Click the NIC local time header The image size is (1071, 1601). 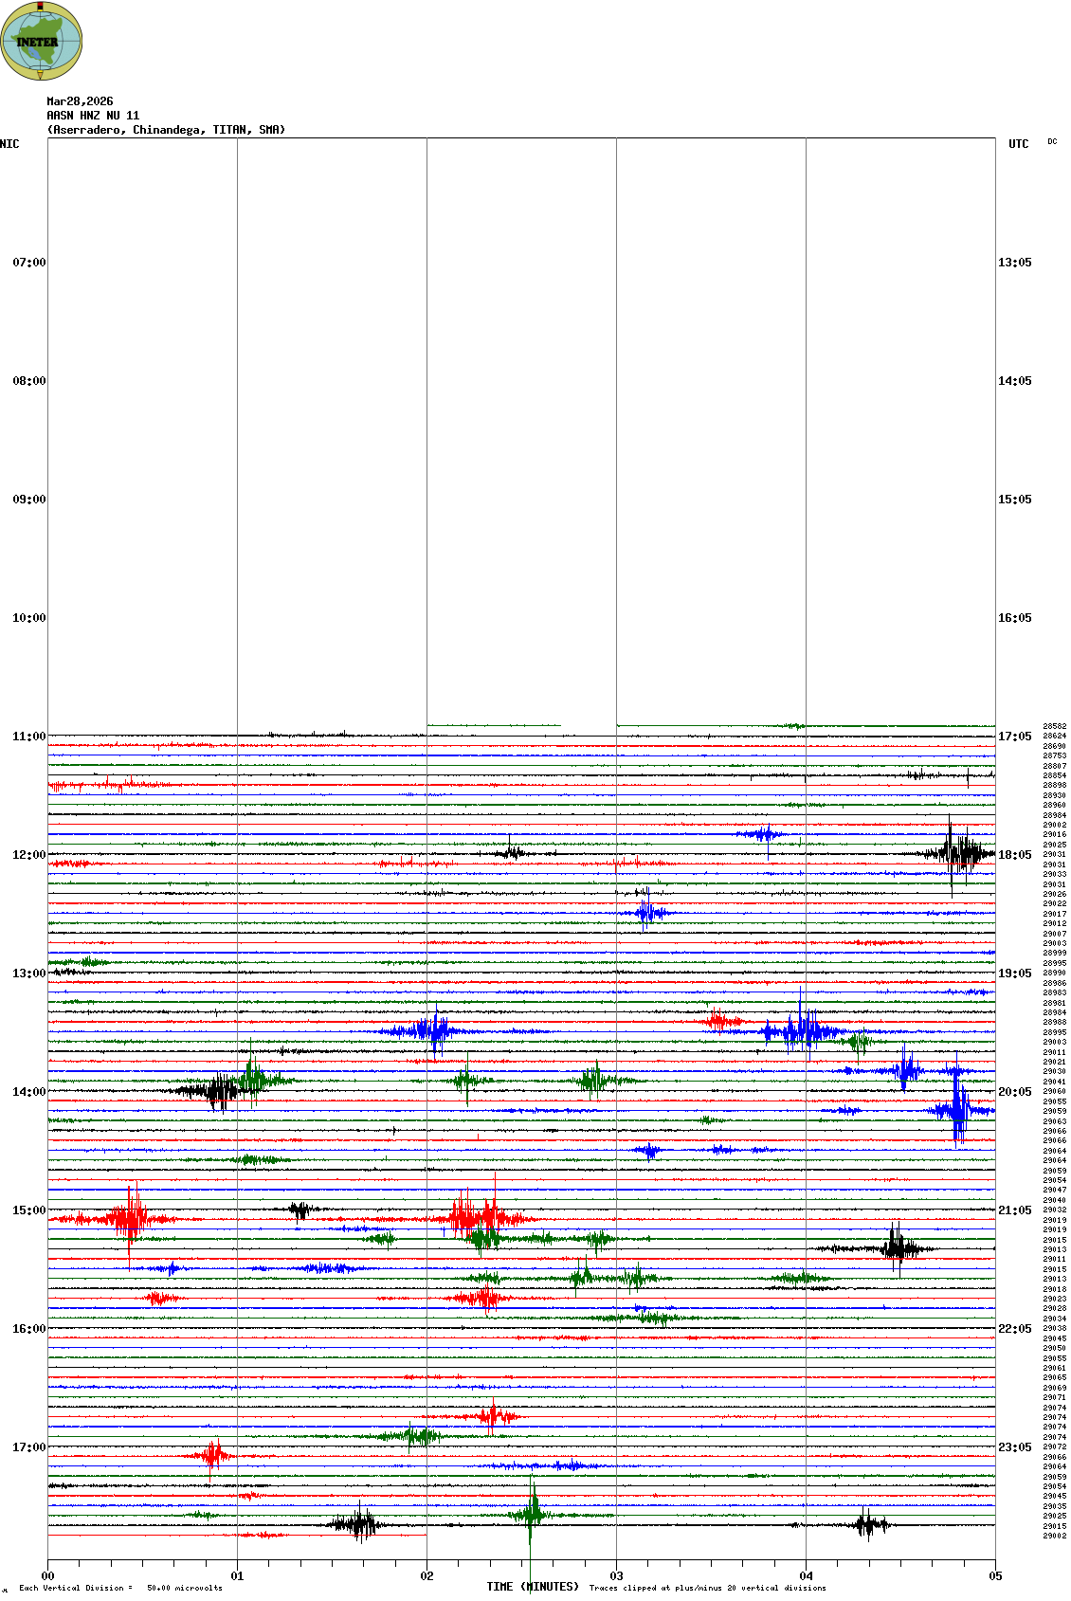[9, 144]
